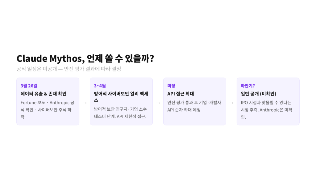This screenshot has width=316, height=178.
Task: Click the '안전 평가 통과 후 기업·개발자' line
Action: pyautogui.click(x=194, y=103)
